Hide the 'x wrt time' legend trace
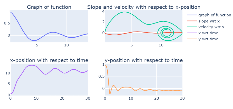The image size is (233, 109). tap(209, 33)
